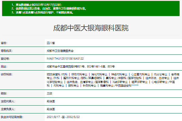Click 心血管内科专业 in the department list
182x121 pixels.
140,74
